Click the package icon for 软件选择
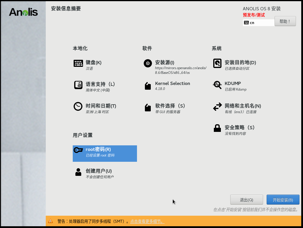The height and width of the screenshot is (228, 303). pos(148,108)
